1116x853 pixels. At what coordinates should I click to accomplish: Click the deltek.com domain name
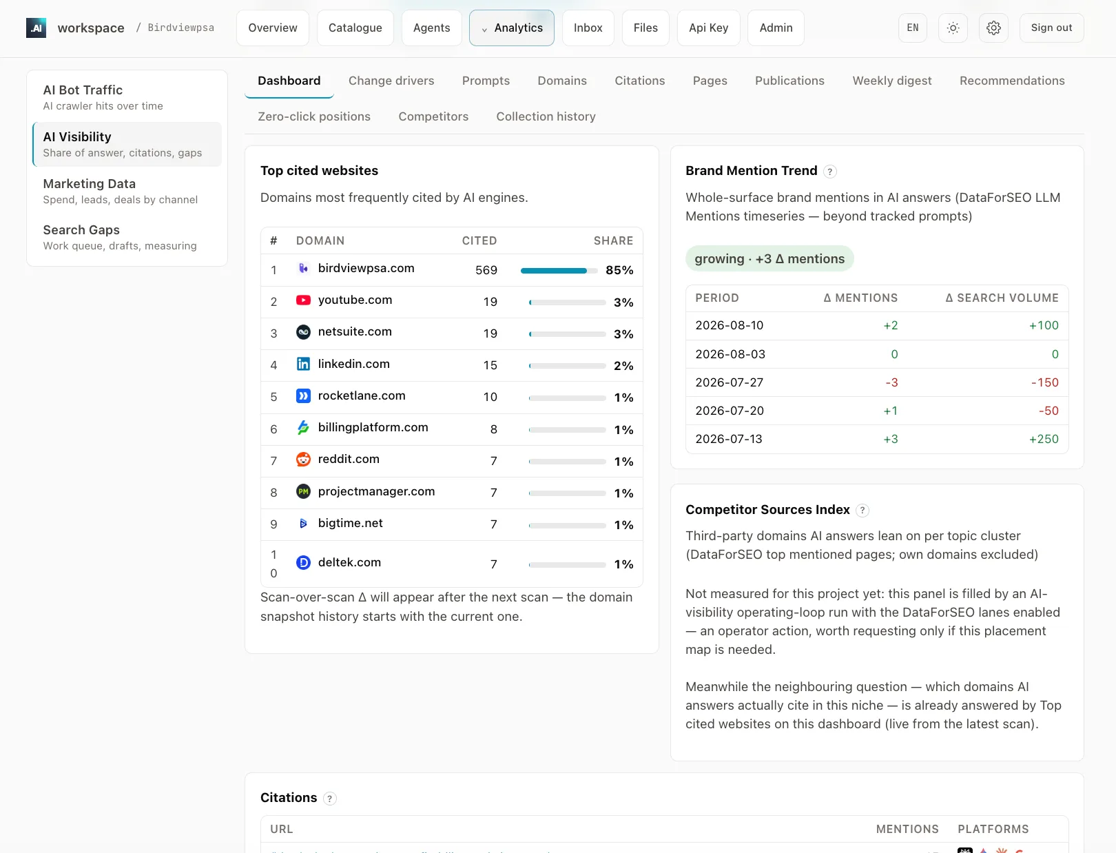(x=349, y=562)
